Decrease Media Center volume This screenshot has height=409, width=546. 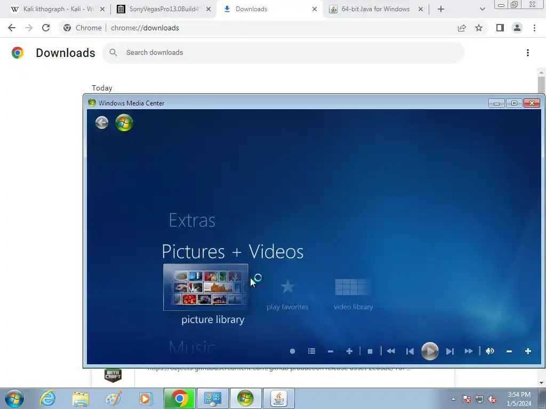[x=509, y=351]
